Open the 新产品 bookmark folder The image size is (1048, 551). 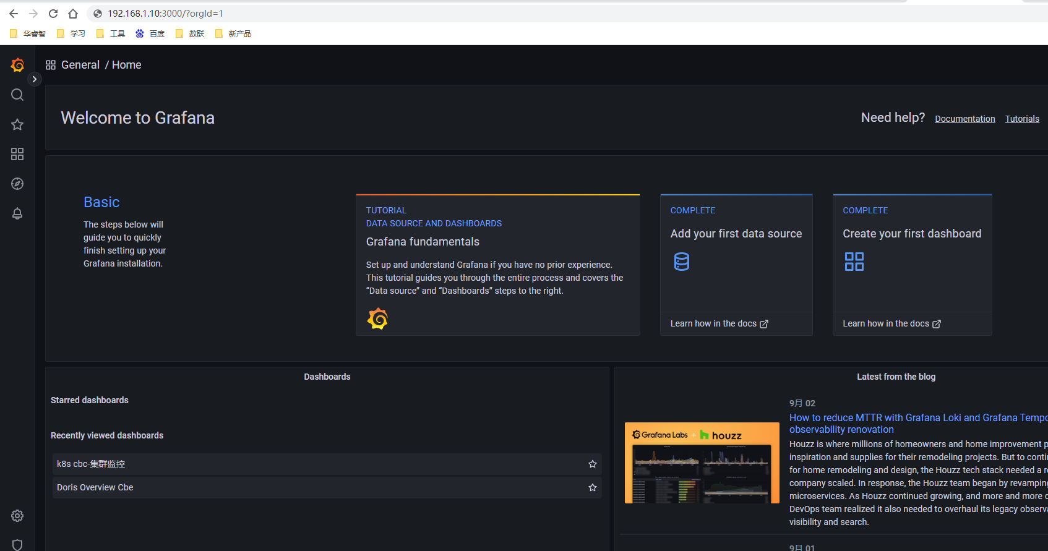tap(233, 33)
